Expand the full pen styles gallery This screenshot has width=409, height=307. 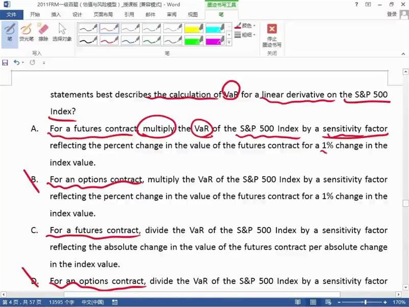click(229, 42)
